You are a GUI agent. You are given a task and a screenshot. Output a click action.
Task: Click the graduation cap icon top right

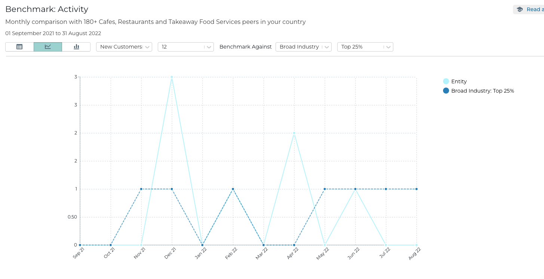click(519, 9)
